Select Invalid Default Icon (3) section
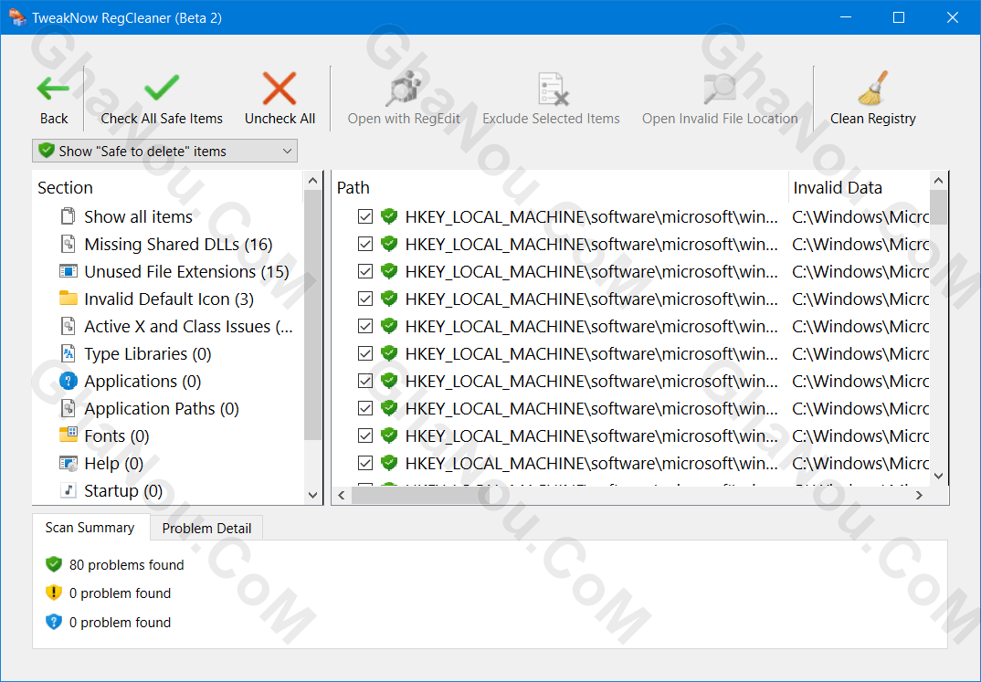981x682 pixels. (169, 299)
